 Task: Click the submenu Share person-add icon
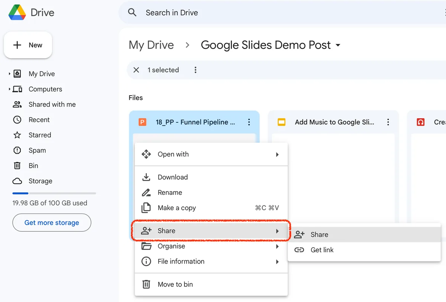point(299,235)
